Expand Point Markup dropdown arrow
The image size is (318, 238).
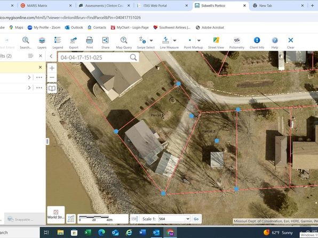coord(198,41)
